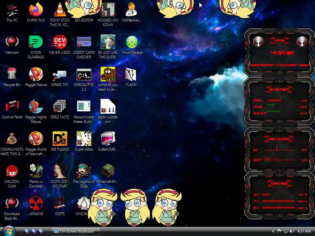Click NETWORK widget header
The width and height of the screenshot is (315, 236).
tap(279, 139)
